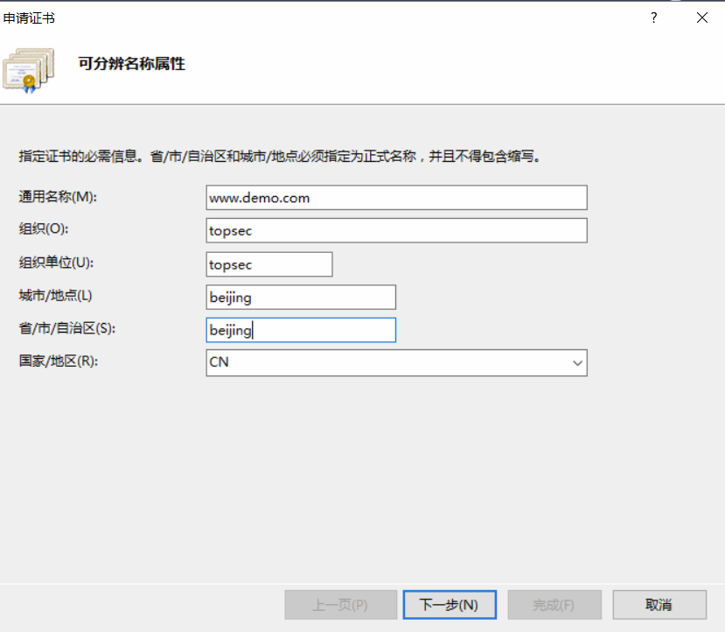
Task: Click the 申请证书 window title
Action: point(29,18)
